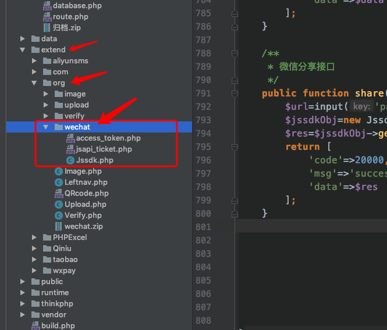
Task: Click the Upload.php class icon
Action: tap(59, 205)
